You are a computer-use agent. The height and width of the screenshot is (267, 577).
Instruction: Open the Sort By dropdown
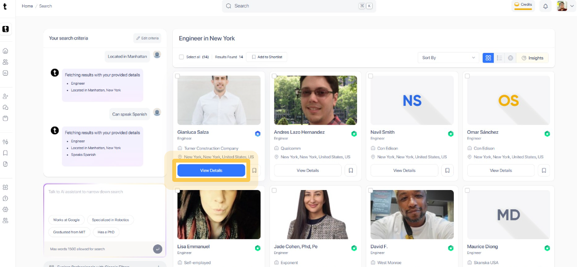click(448, 58)
